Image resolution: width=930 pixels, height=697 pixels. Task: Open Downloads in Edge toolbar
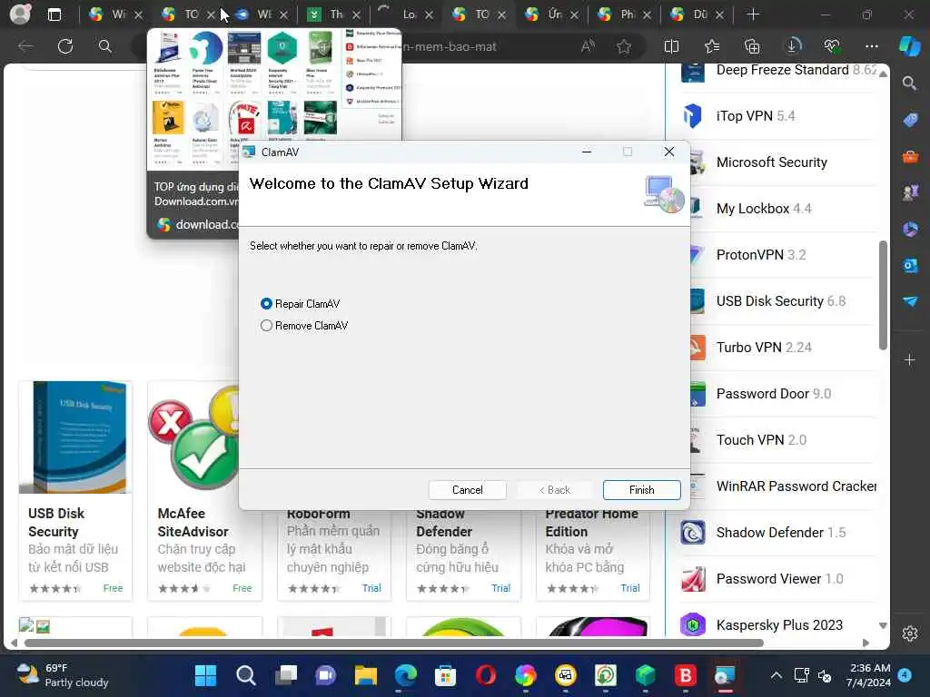(792, 46)
